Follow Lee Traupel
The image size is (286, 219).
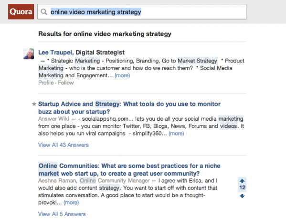(66, 83)
